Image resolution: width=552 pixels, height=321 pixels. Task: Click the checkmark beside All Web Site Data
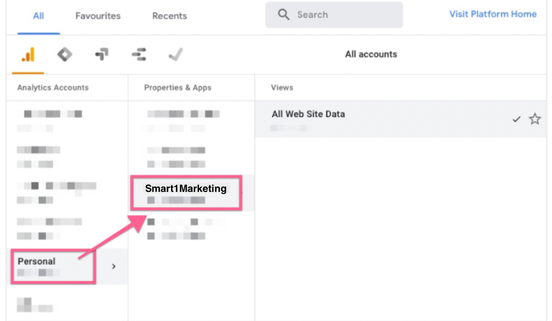(516, 120)
